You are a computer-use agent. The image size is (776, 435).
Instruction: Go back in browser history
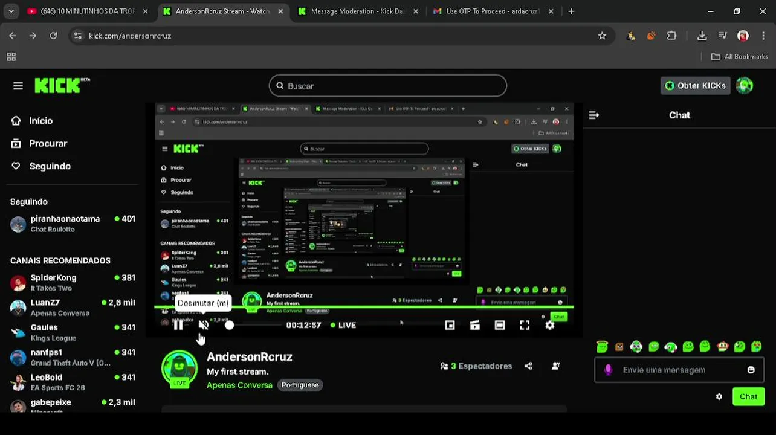[13, 36]
